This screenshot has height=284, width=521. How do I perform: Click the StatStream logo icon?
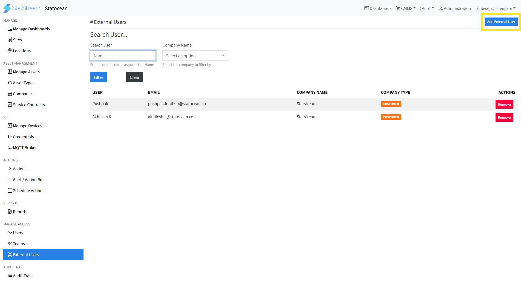pyautogui.click(x=7, y=8)
